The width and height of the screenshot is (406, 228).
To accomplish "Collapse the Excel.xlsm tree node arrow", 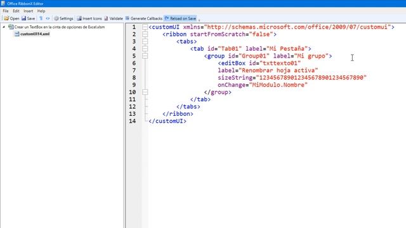I will point(4,27).
